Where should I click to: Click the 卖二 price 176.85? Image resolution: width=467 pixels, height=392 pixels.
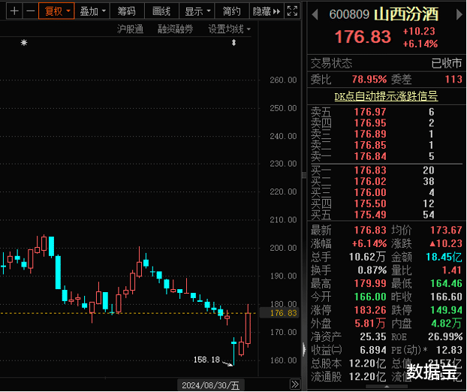click(370, 146)
